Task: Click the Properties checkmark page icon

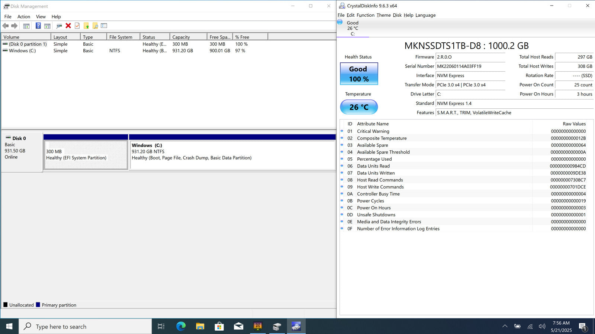Action: click(x=77, y=26)
